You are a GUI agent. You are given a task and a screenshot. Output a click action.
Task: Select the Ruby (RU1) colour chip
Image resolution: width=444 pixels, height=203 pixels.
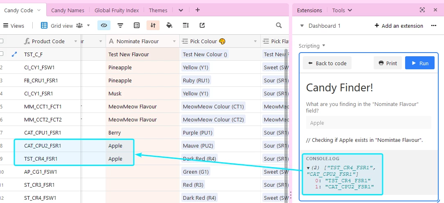tap(196, 80)
